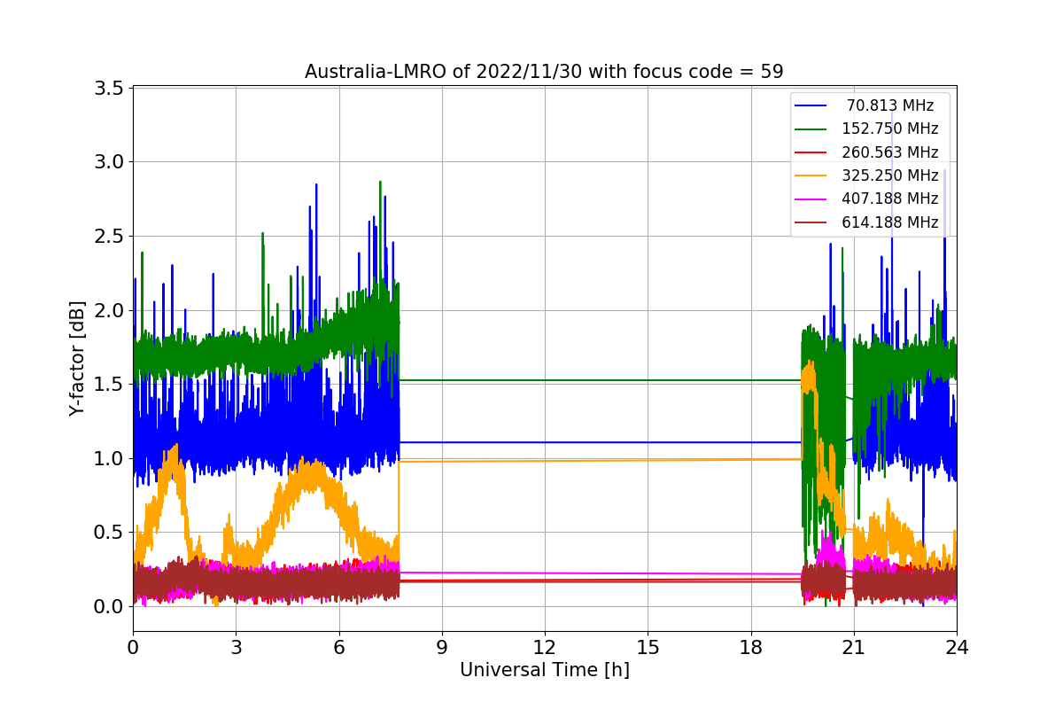The width and height of the screenshot is (1063, 709).
Task: Click the orange line swatch in legend
Action: [811, 175]
